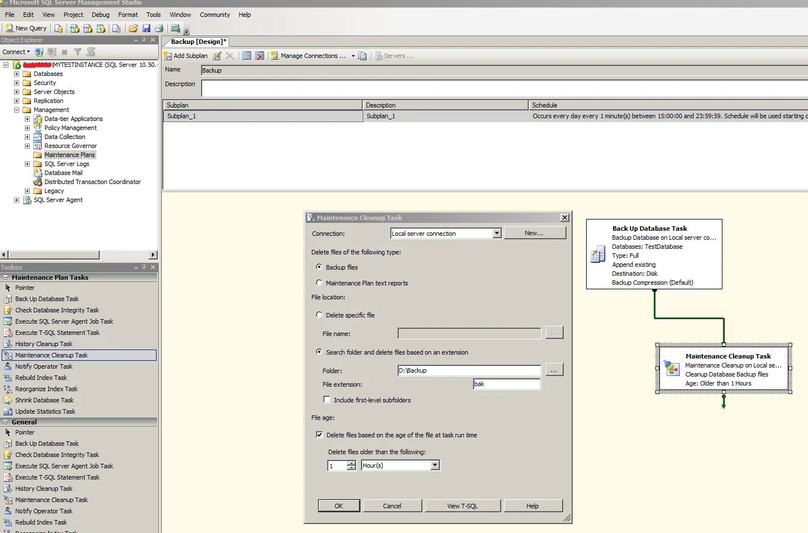
Task: Click the Connect icon in Object Explorer
Action: (39, 52)
